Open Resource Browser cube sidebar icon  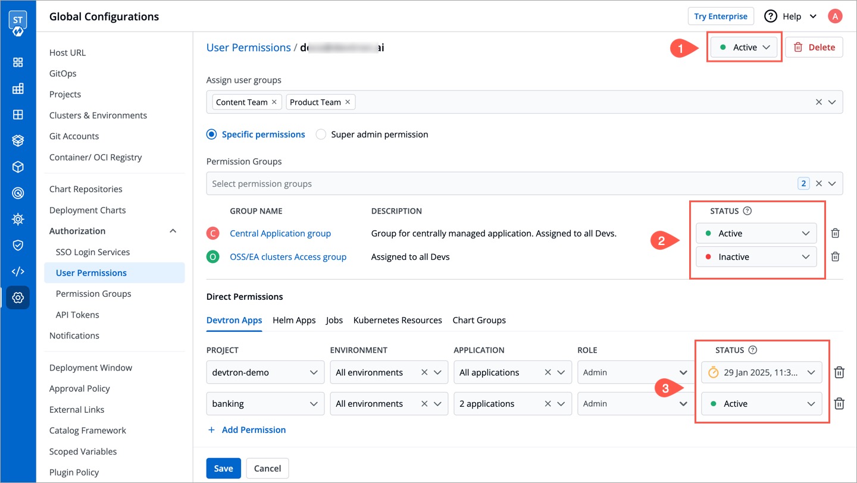pyautogui.click(x=18, y=167)
